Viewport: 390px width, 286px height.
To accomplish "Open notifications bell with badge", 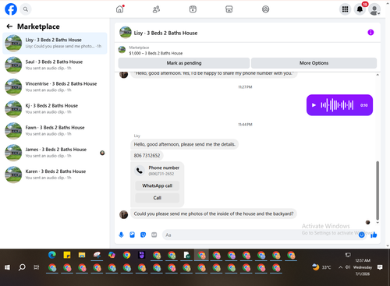I will click(x=360, y=9).
